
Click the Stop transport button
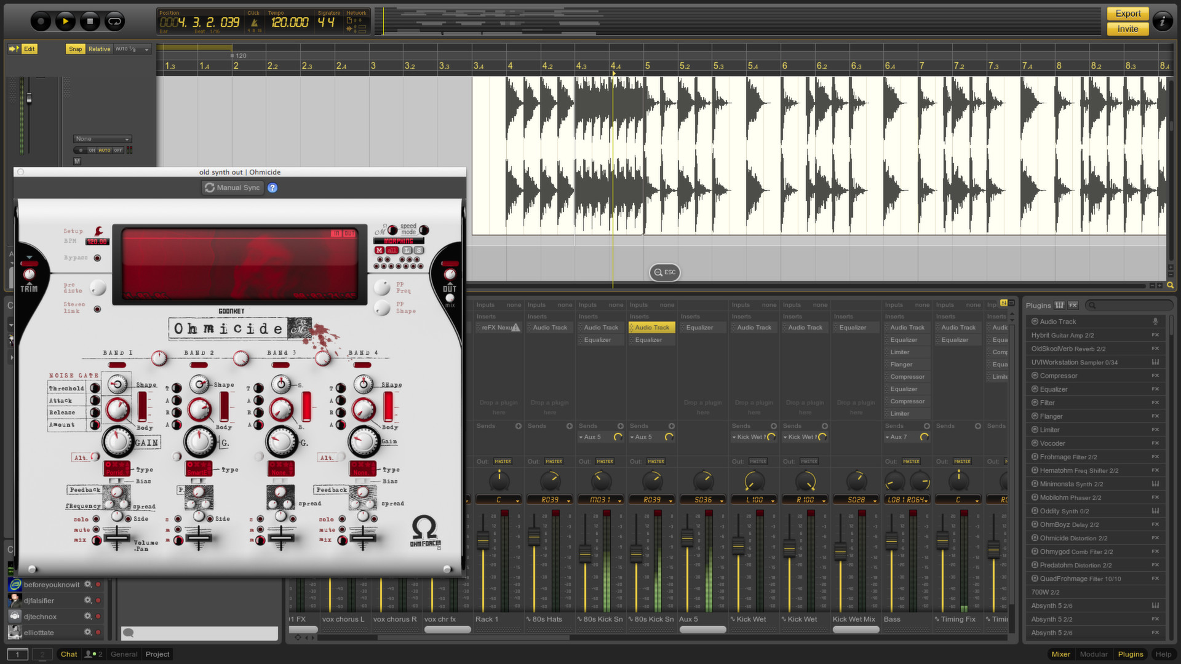click(x=90, y=21)
